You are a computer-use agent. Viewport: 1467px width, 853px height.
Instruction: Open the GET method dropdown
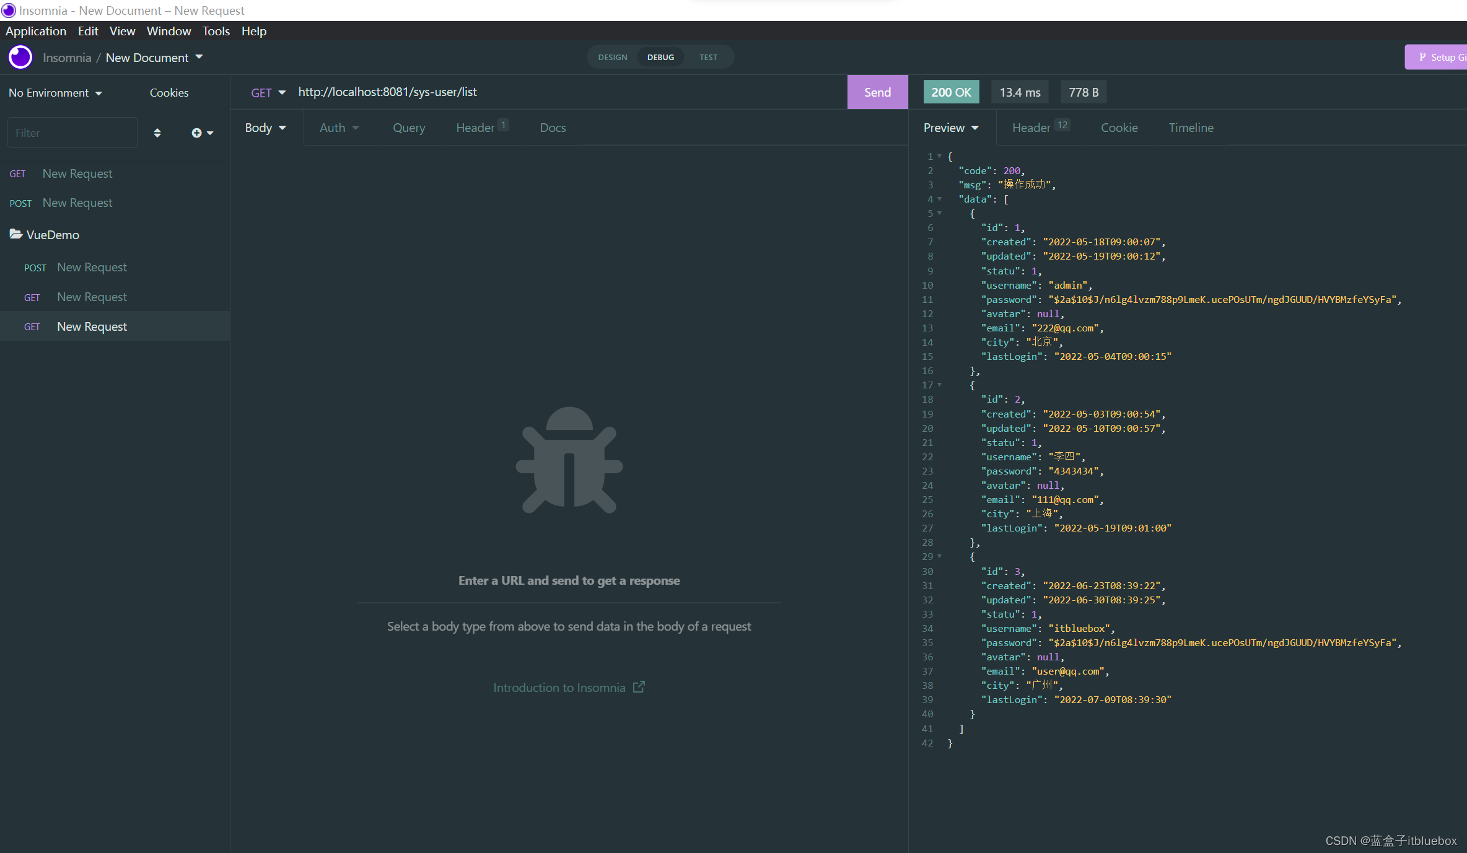[268, 92]
